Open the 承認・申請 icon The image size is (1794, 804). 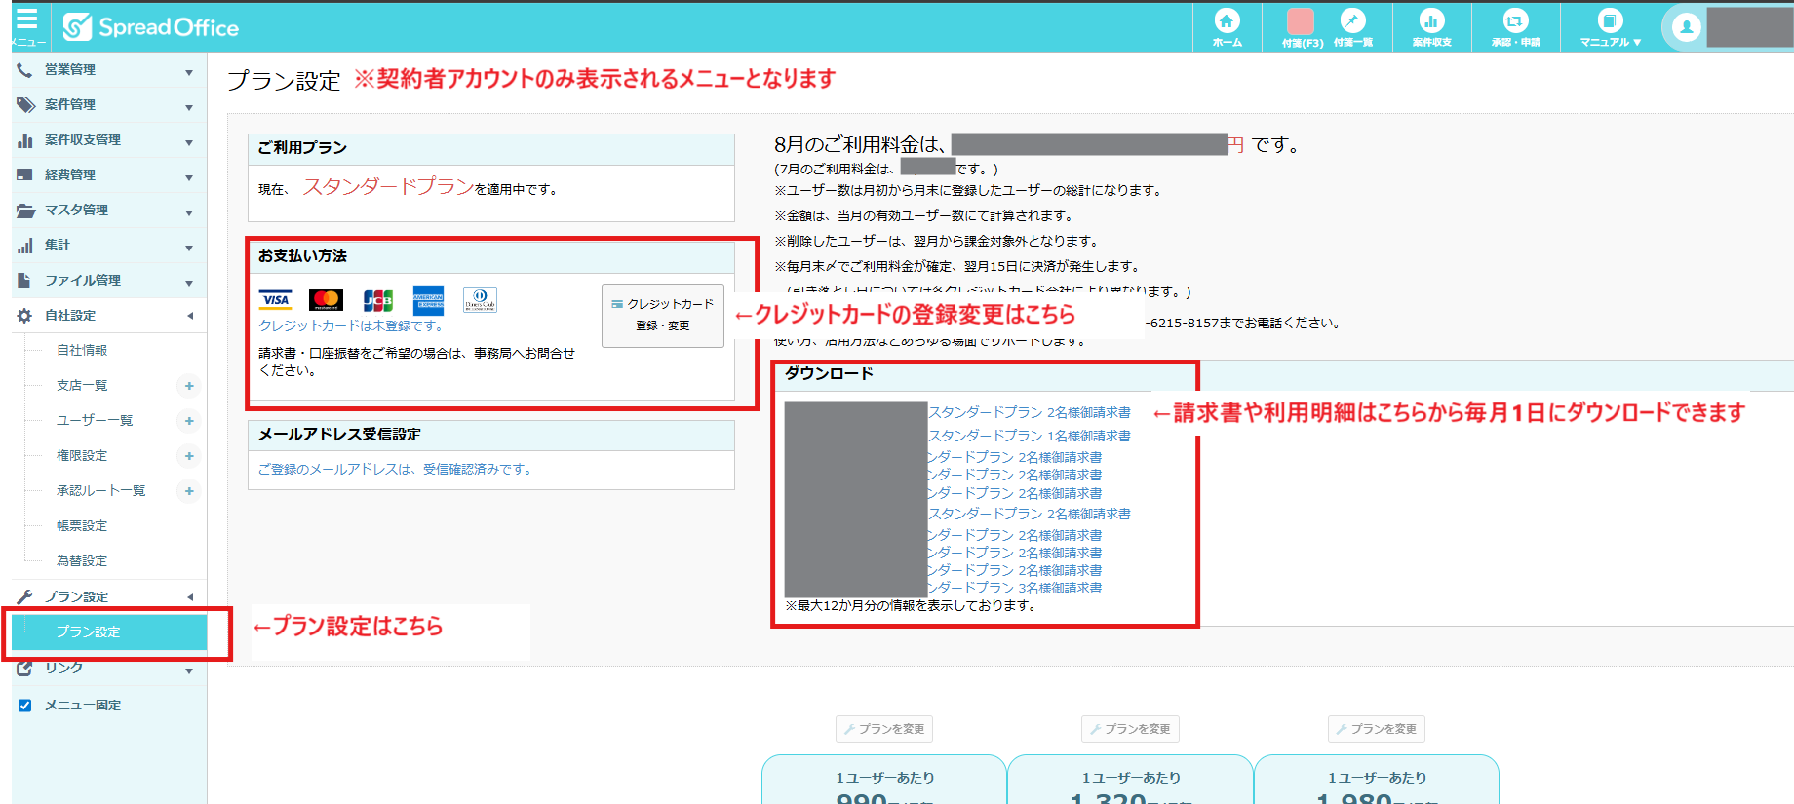(1515, 26)
